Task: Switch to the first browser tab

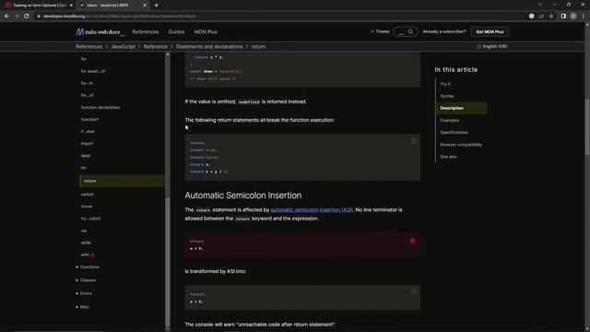Action: 38,6
